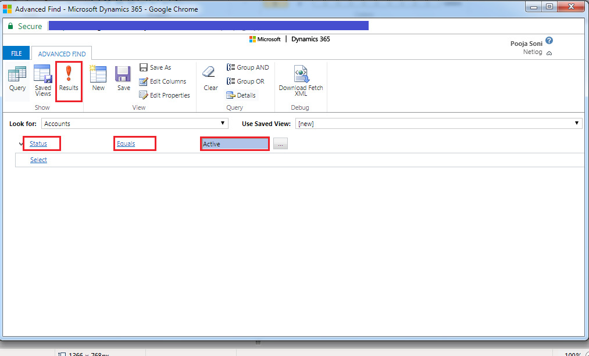The height and width of the screenshot is (356, 589).
Task: Click the Status field link
Action: click(x=38, y=143)
